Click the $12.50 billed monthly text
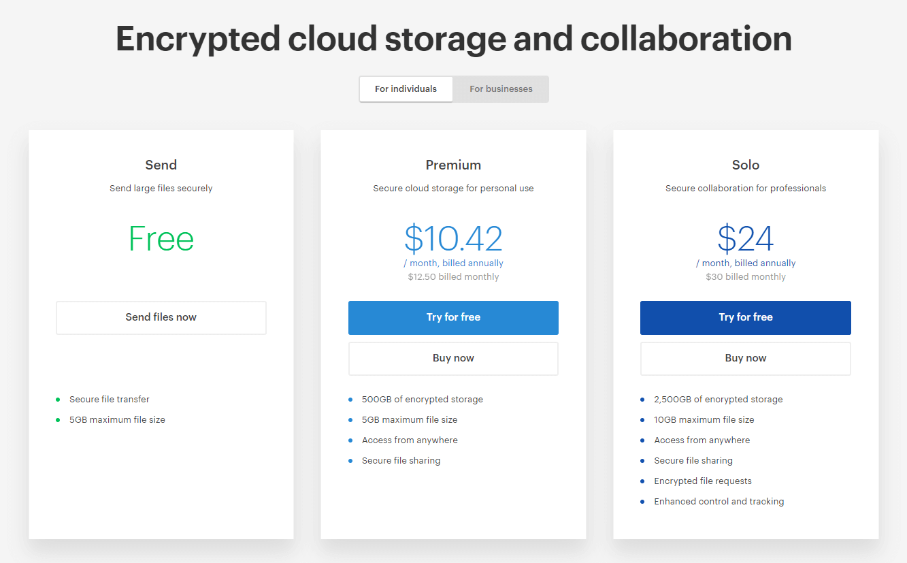 point(453,277)
